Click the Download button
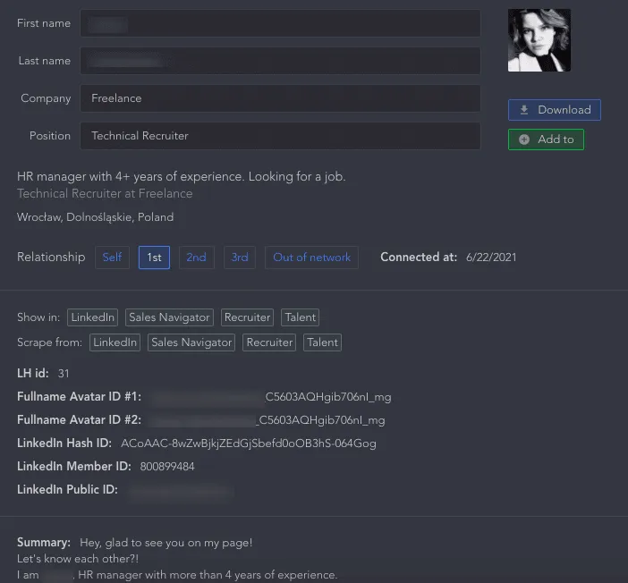This screenshot has height=583, width=628. (x=555, y=110)
